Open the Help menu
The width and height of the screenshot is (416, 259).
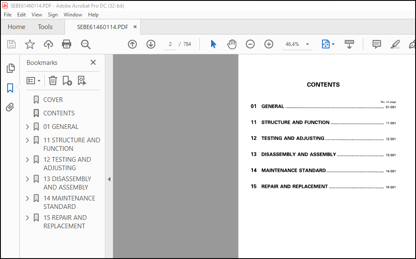[x=94, y=15]
